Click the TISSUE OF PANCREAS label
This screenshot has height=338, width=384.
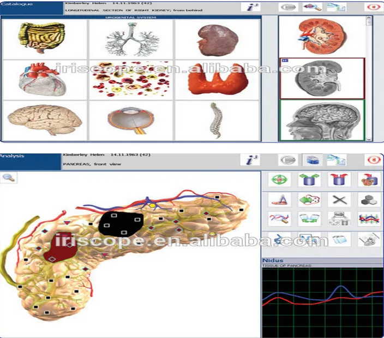[x=286, y=265]
